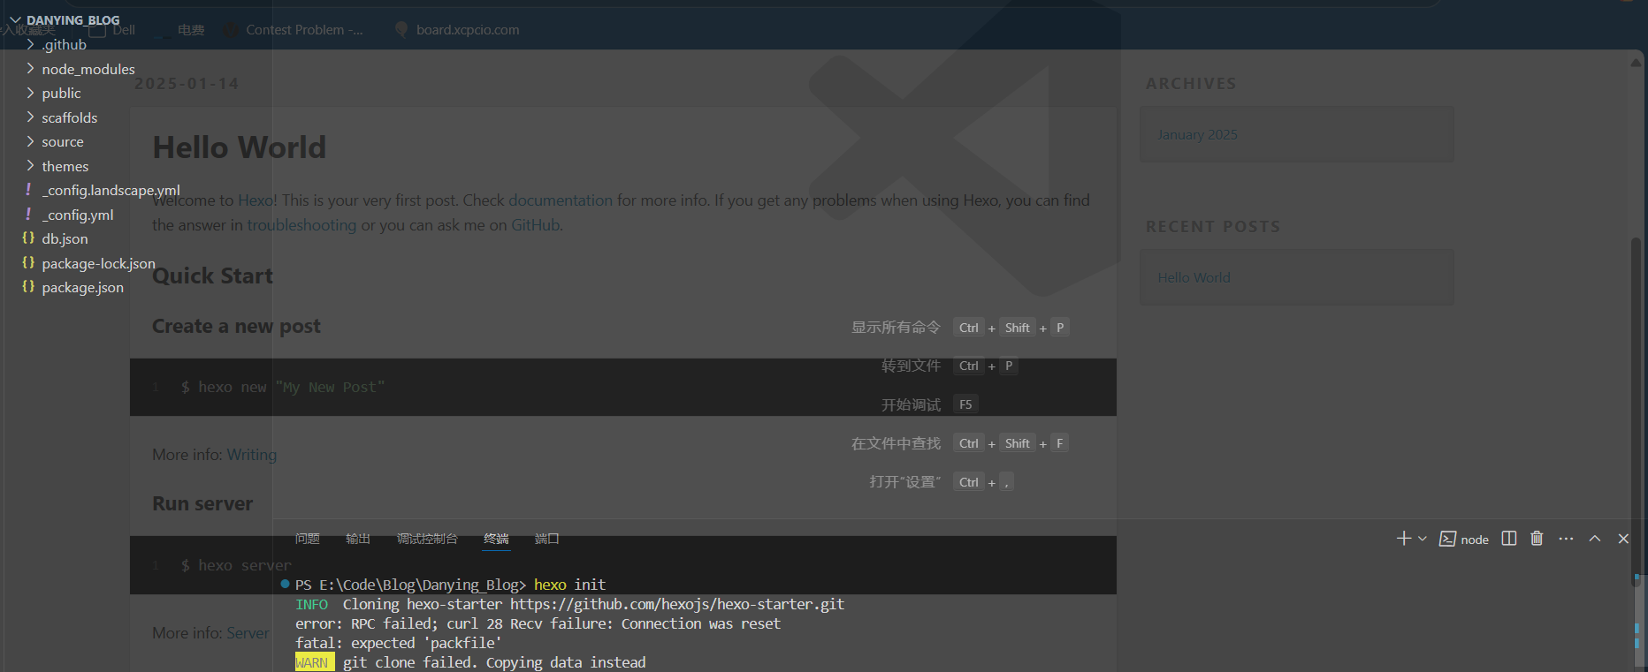Open the terminal launch profile dropdown

1423,539
